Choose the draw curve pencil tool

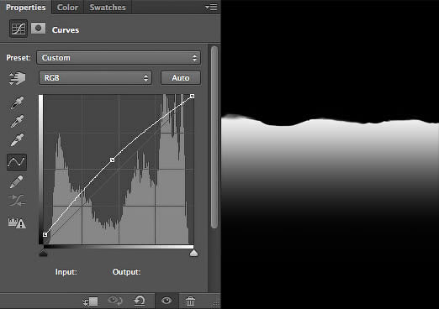point(17,181)
